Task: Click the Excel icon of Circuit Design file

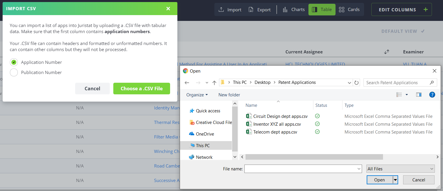Action: [x=249, y=116]
